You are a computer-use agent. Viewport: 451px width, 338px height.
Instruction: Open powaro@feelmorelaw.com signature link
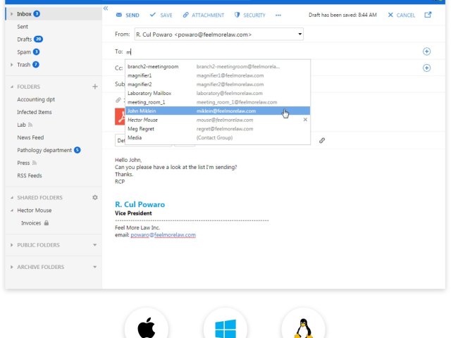[x=163, y=234]
